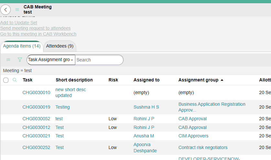Screen dimensions: 271x160
Task: Sort by the Risk column header
Action: (x=113, y=80)
